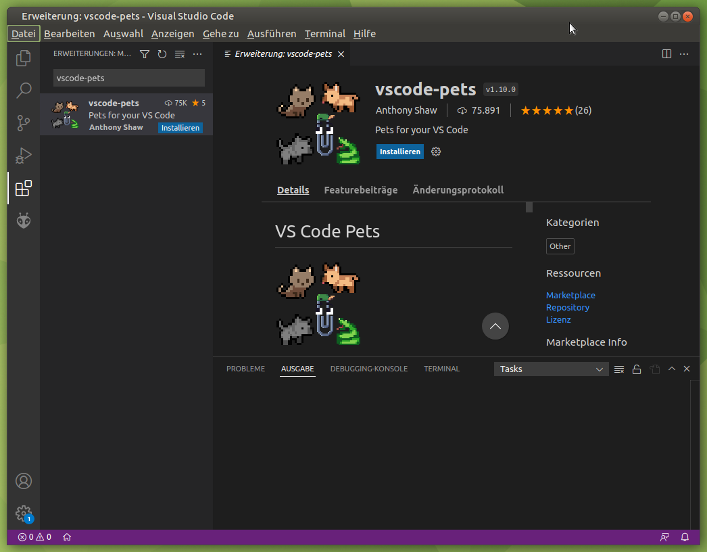This screenshot has height=552, width=707.
Task: Open the Gehe zu menu
Action: [x=221, y=34]
